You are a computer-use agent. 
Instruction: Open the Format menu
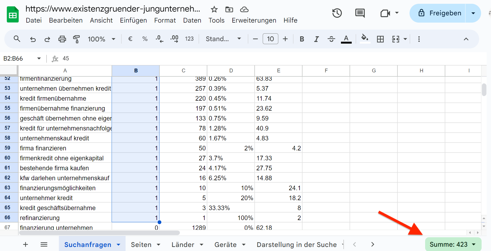point(165,20)
